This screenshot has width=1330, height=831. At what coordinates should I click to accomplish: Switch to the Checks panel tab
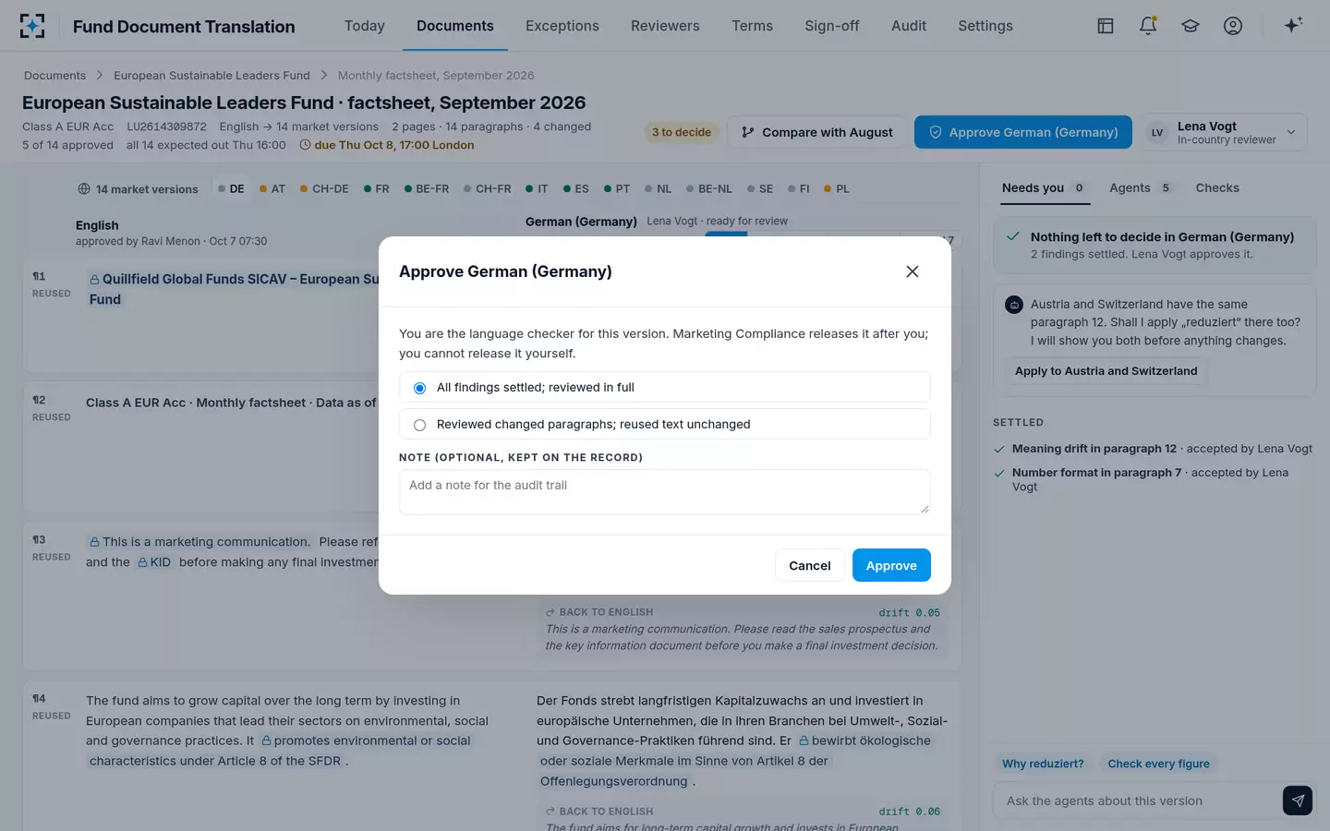[1217, 188]
